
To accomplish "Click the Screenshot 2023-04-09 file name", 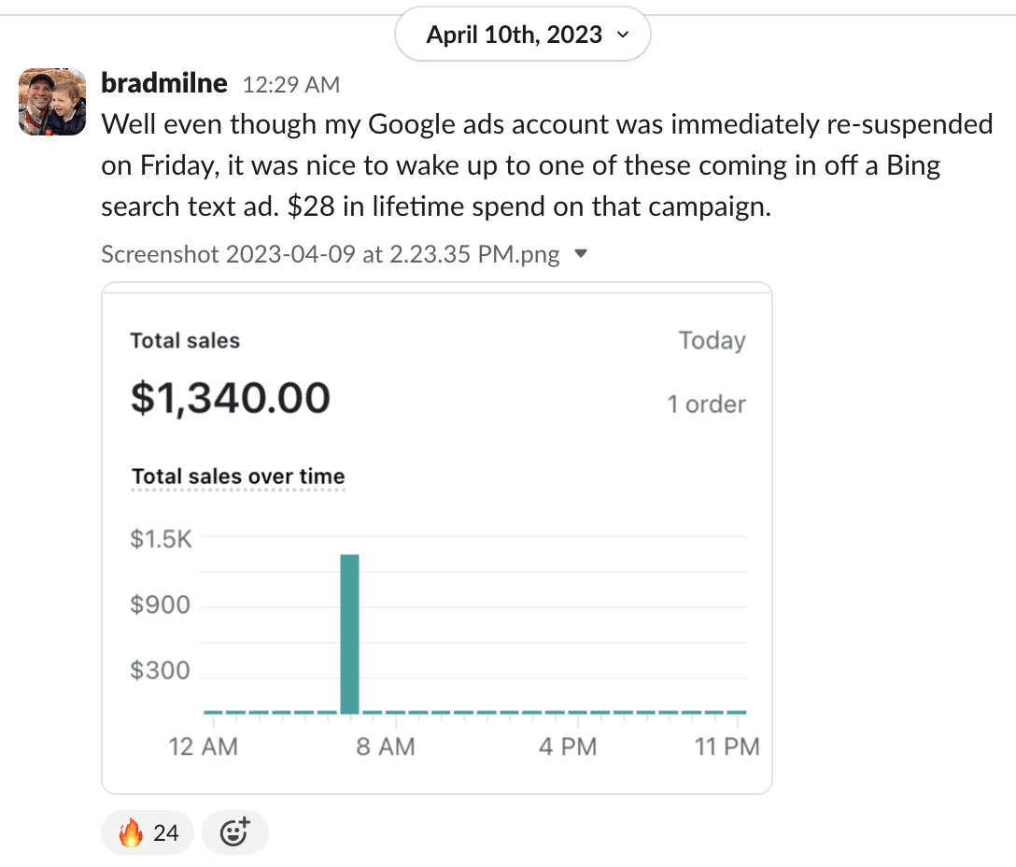I will [x=330, y=254].
